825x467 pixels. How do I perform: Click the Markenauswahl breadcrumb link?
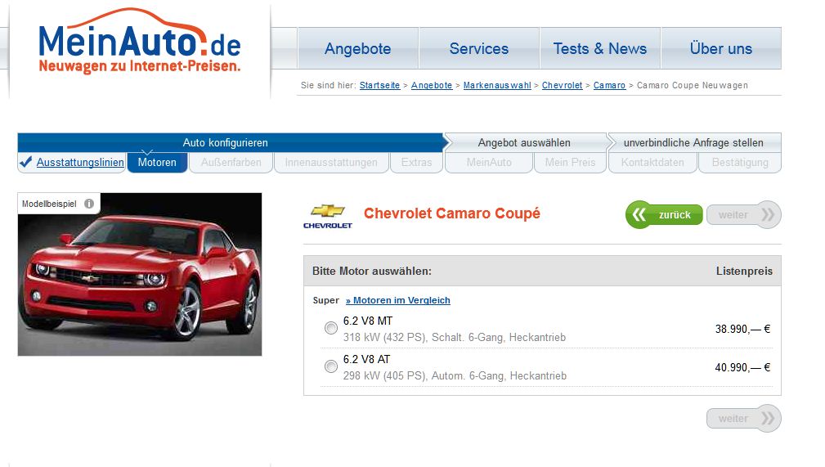(496, 85)
